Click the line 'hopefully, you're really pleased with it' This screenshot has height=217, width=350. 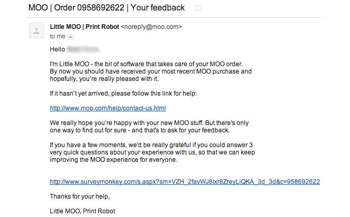click(104, 79)
